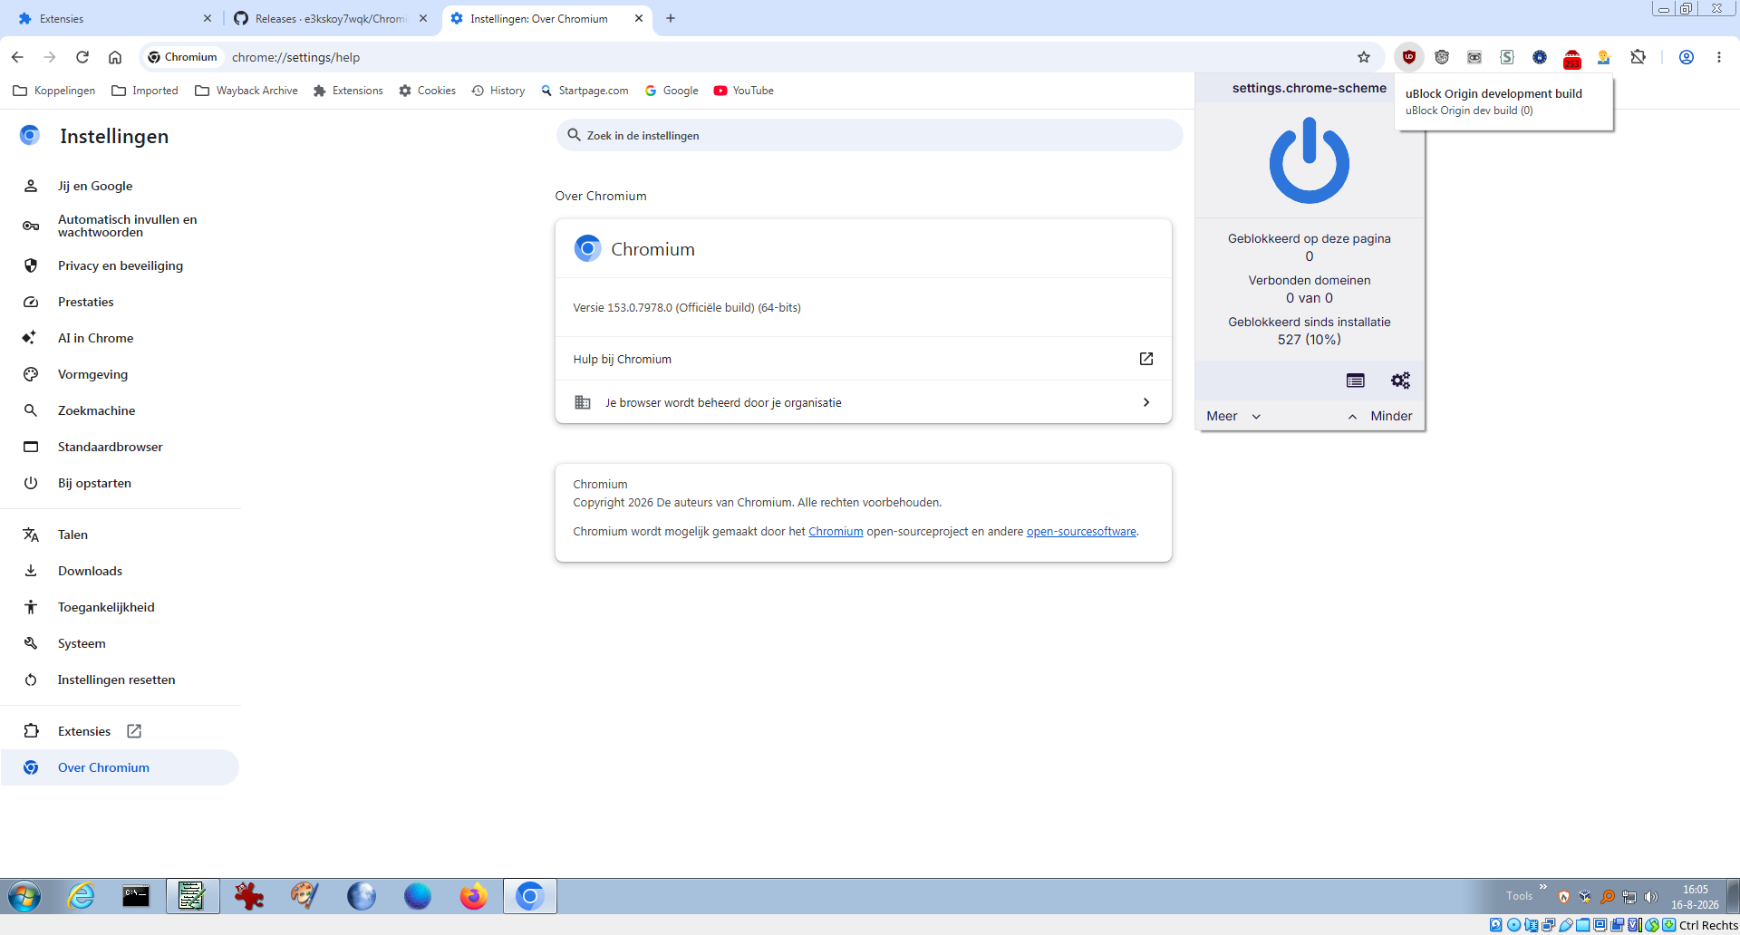Screen dimensions: 1740x935
Task: Switch to the Extensies tab
Action: pyautogui.click(x=113, y=18)
